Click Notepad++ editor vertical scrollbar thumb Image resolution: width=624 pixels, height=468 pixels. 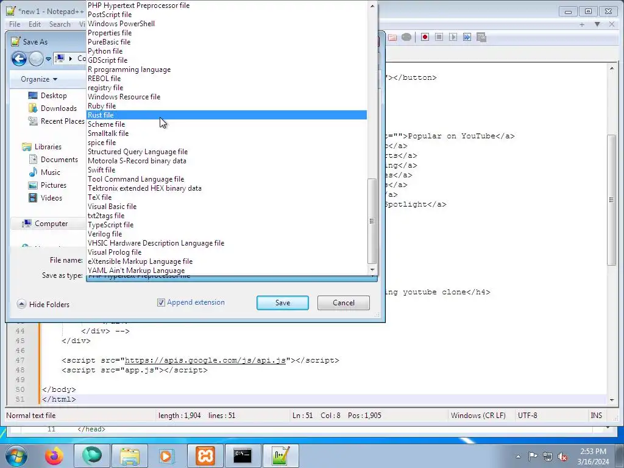pos(611,200)
